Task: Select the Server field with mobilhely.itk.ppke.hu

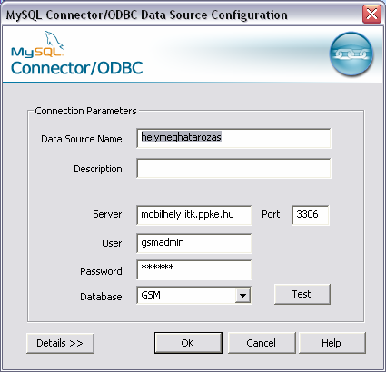Action: (194, 215)
